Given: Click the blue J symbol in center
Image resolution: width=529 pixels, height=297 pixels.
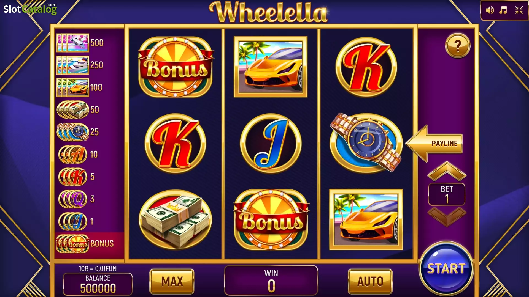Looking at the screenshot, I should click(x=271, y=143).
